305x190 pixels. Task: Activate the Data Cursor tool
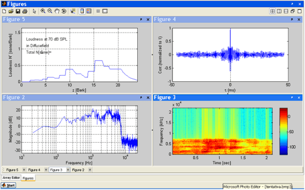[73, 11]
